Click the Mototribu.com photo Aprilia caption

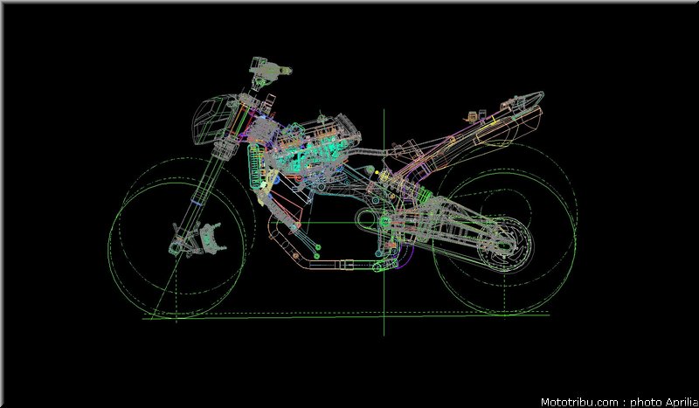(619, 402)
